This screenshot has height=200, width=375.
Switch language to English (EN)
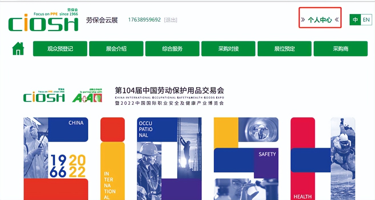tap(366, 20)
